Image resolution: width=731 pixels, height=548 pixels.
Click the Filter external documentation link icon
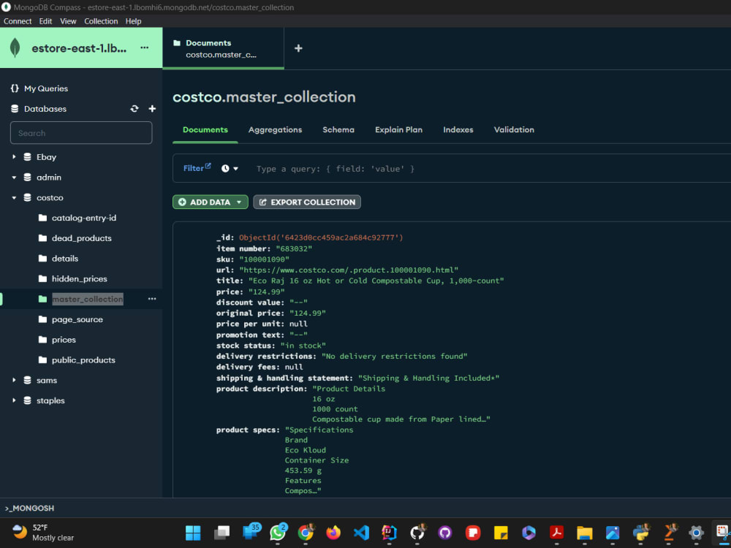pos(208,165)
